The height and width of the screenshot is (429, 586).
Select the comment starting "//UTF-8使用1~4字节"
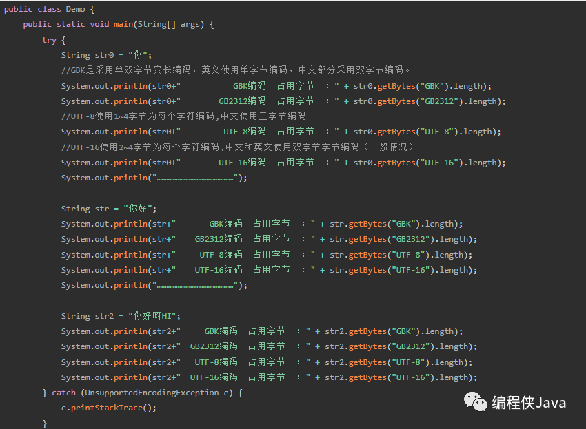click(183, 116)
